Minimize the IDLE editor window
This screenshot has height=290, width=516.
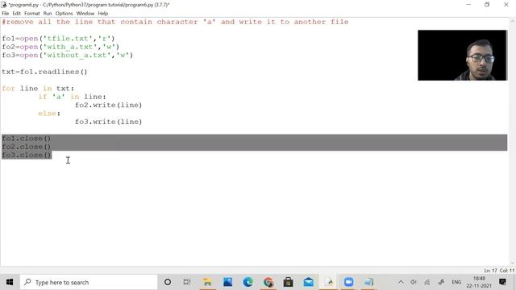tap(468, 5)
